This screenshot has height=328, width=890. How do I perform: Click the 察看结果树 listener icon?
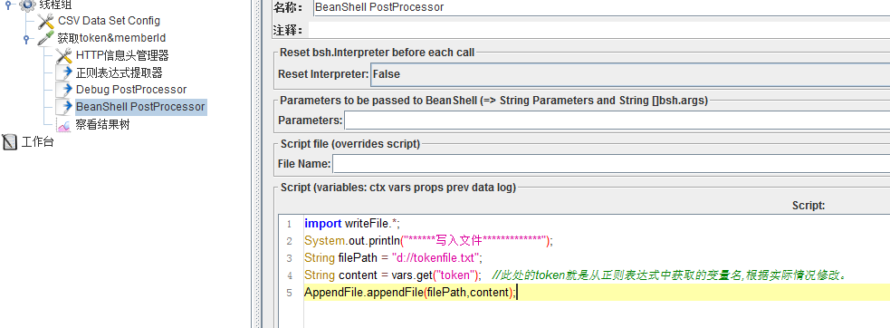click(63, 124)
